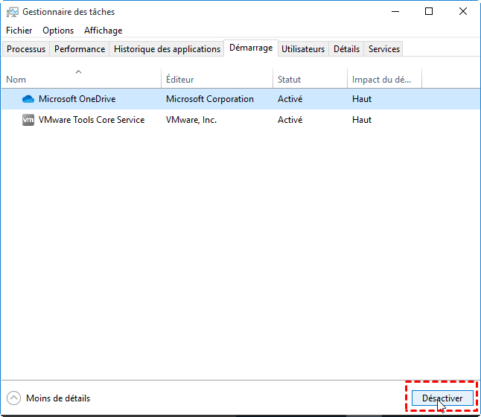Click the Désactiver button
The height and width of the screenshot is (417, 481).
point(442,398)
